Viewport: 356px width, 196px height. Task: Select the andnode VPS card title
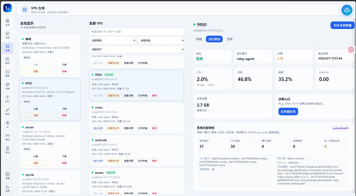point(101,140)
